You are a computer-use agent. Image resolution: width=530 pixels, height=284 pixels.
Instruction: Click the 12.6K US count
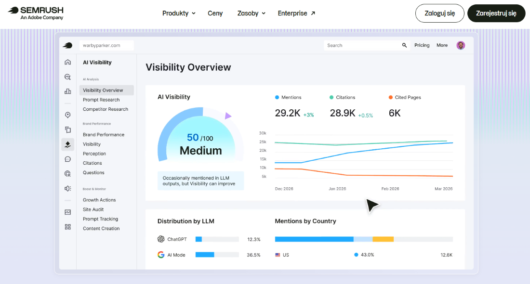447,255
